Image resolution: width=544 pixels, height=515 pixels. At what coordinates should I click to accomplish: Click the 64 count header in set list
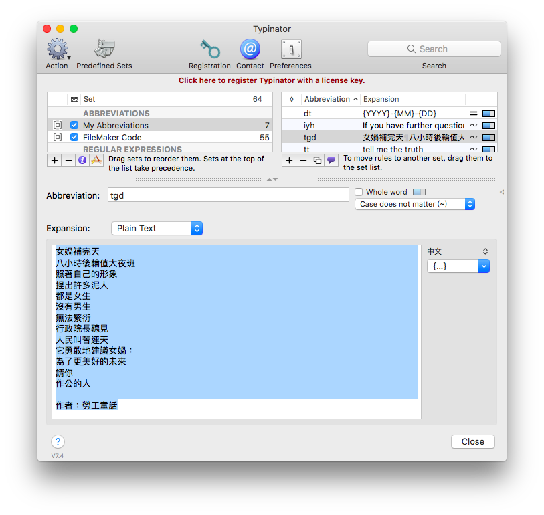[x=251, y=99]
